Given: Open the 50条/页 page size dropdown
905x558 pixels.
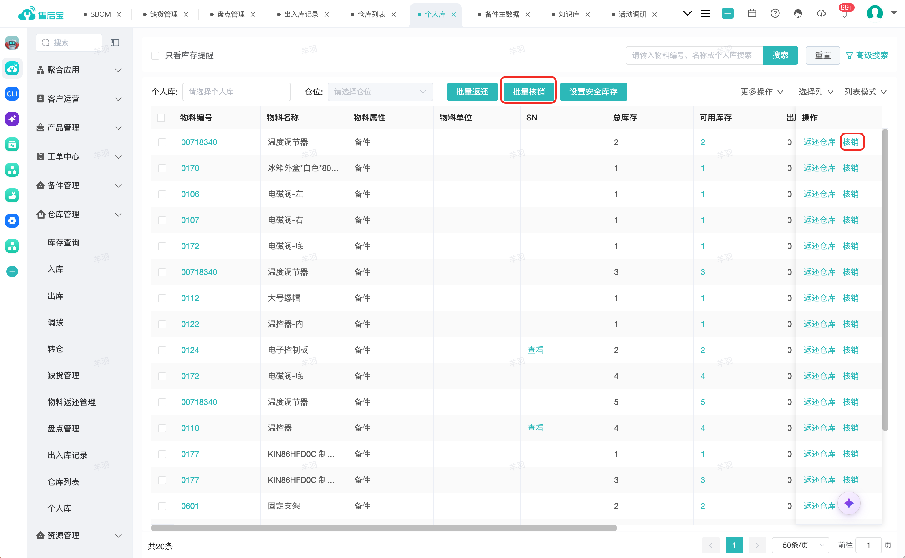Looking at the screenshot, I should click(x=800, y=545).
